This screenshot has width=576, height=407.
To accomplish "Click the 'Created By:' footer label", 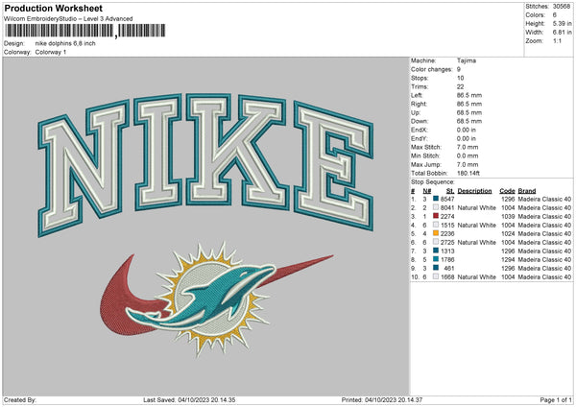I will point(20,400).
